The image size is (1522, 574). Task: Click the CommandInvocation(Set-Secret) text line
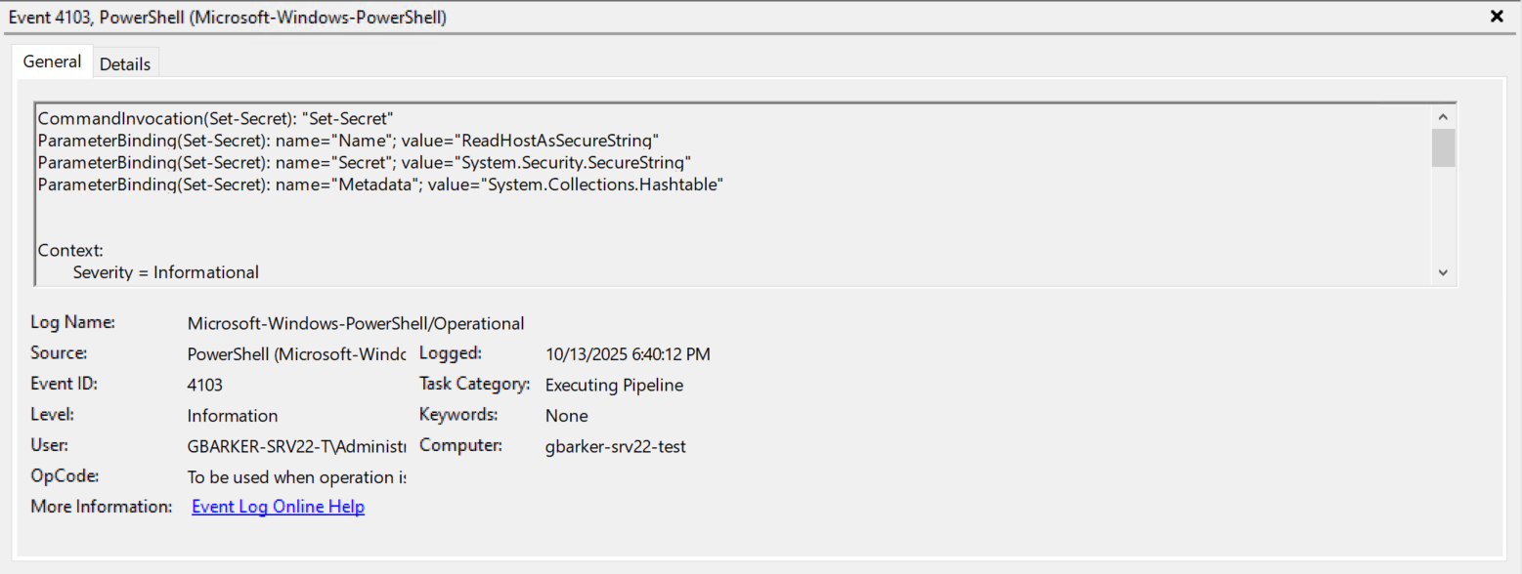pos(215,118)
